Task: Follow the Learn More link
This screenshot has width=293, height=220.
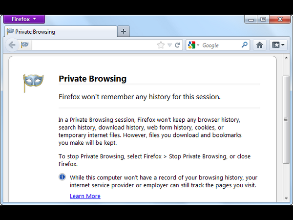Action: click(85, 196)
